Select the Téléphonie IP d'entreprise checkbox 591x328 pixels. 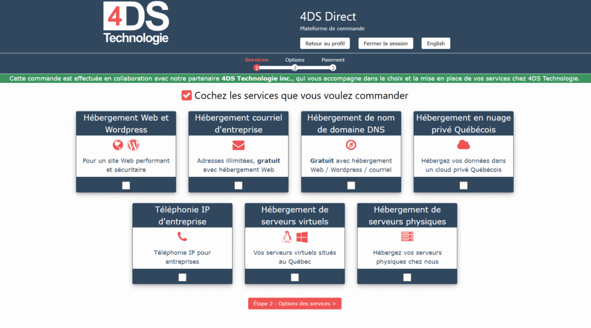tap(182, 277)
